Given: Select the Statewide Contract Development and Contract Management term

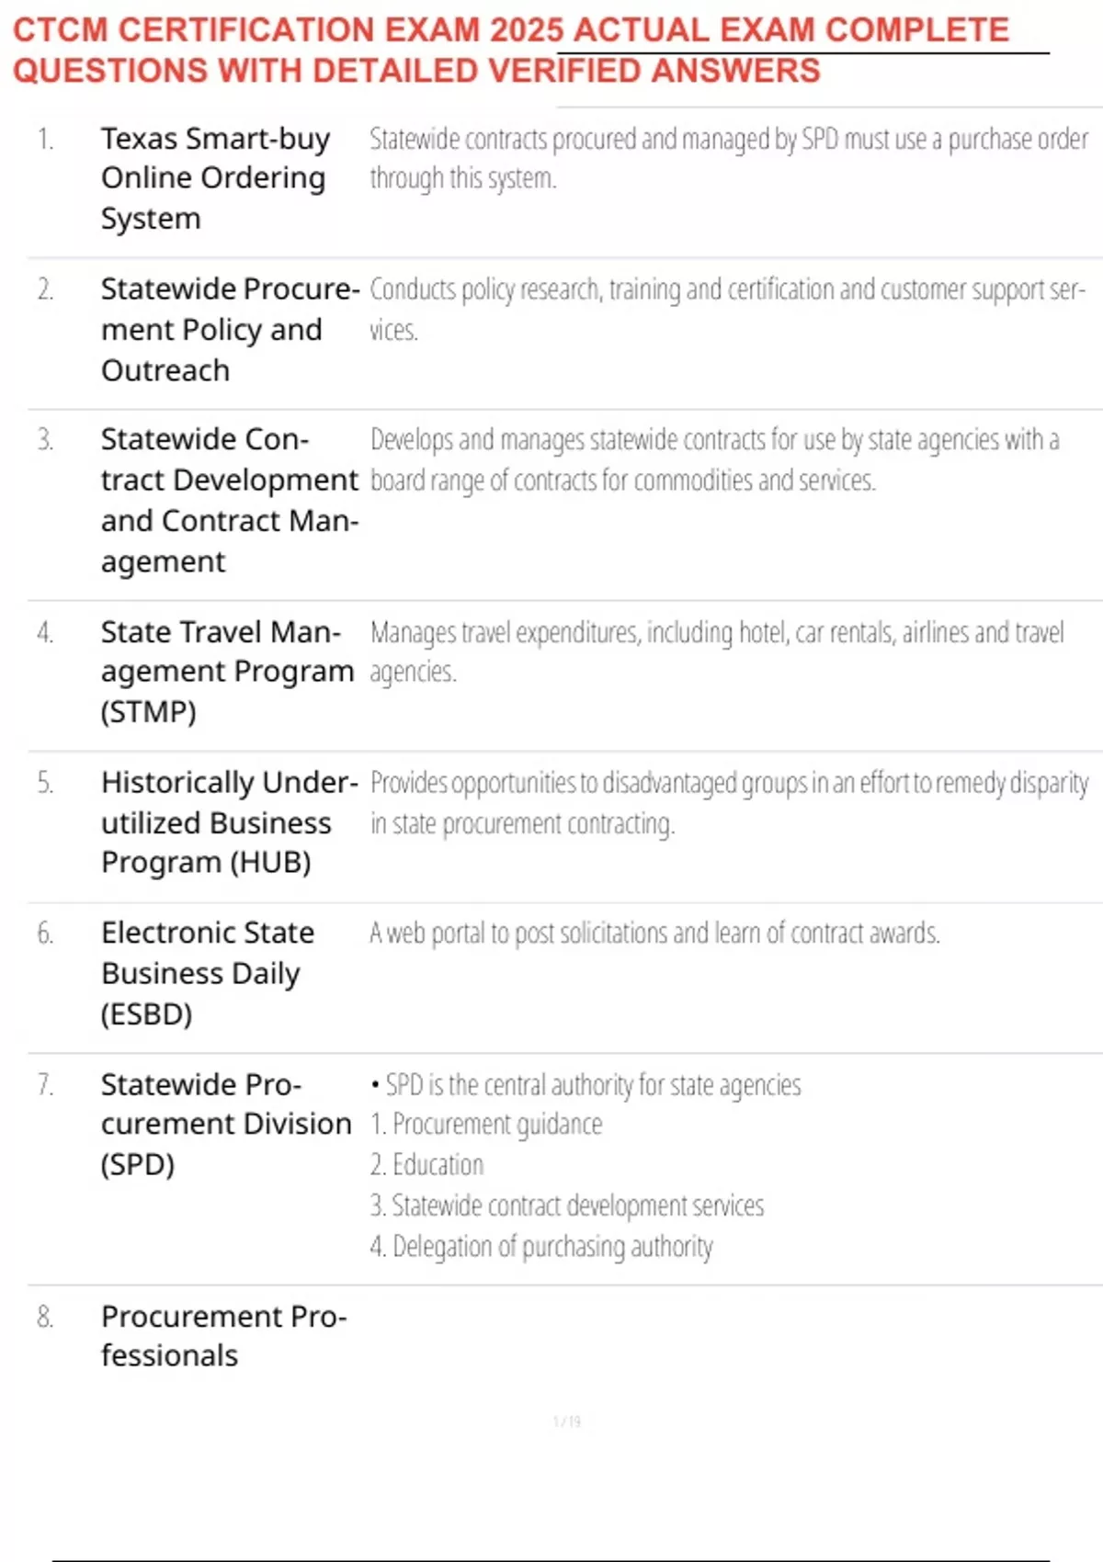Looking at the screenshot, I should click(228, 500).
